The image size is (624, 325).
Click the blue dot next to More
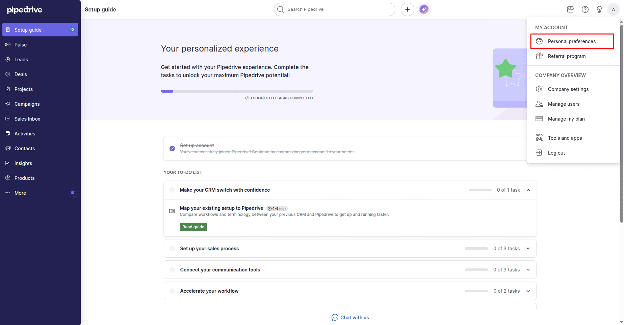pos(72,193)
